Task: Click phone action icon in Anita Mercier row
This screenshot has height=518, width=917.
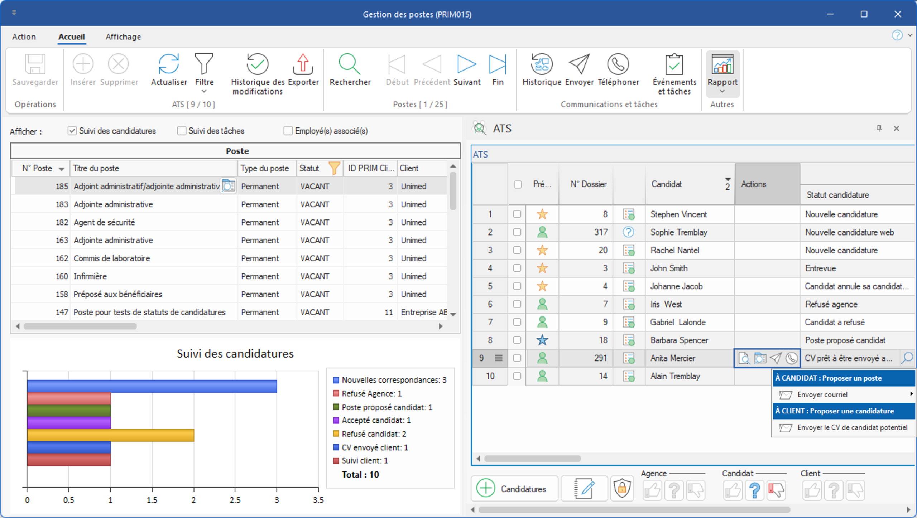Action: pos(791,358)
